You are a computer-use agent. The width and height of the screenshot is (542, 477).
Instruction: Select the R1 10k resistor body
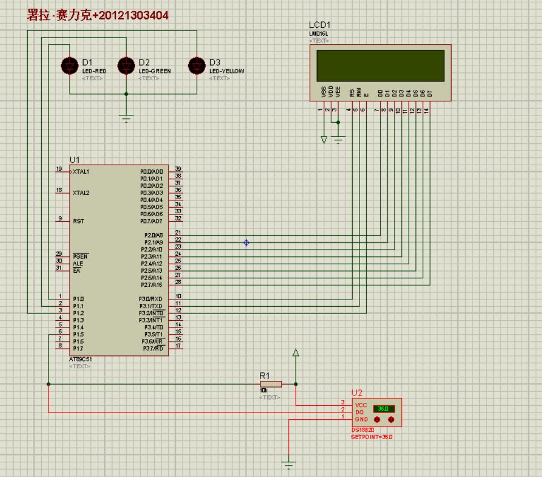tap(271, 384)
